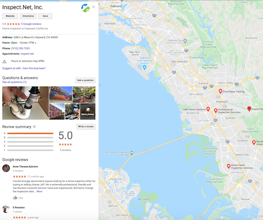Image resolution: width=263 pixels, height=220 pixels.
Task: Open the dog in car photo
Action: [72, 111]
